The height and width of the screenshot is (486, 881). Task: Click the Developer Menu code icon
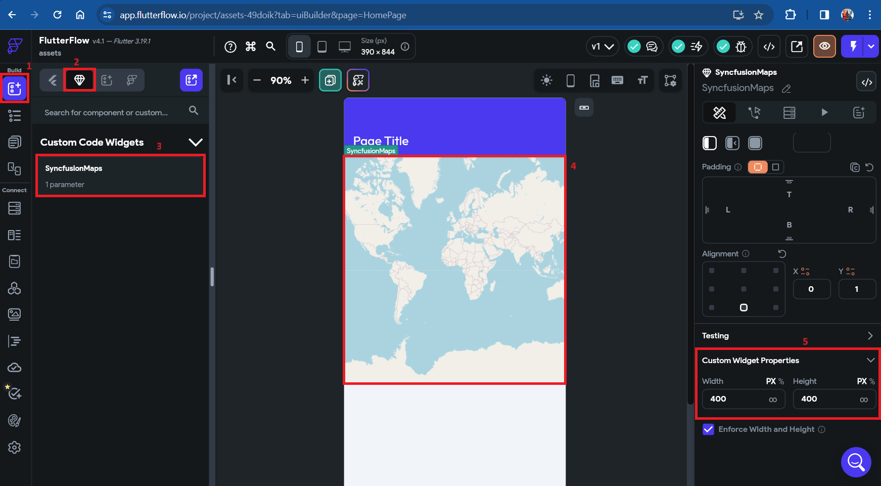click(769, 47)
